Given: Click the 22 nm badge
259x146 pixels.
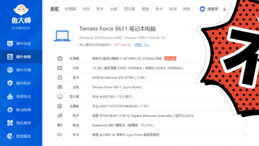Looking at the screenshot, I should click(170, 58).
